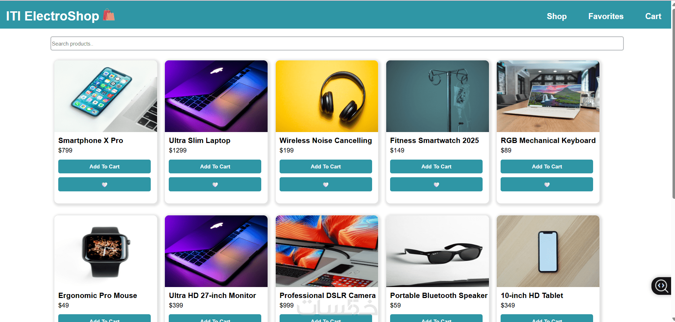Image resolution: width=675 pixels, height=322 pixels.
Task: Add Smartphone X Pro to cart
Action: [x=104, y=166]
